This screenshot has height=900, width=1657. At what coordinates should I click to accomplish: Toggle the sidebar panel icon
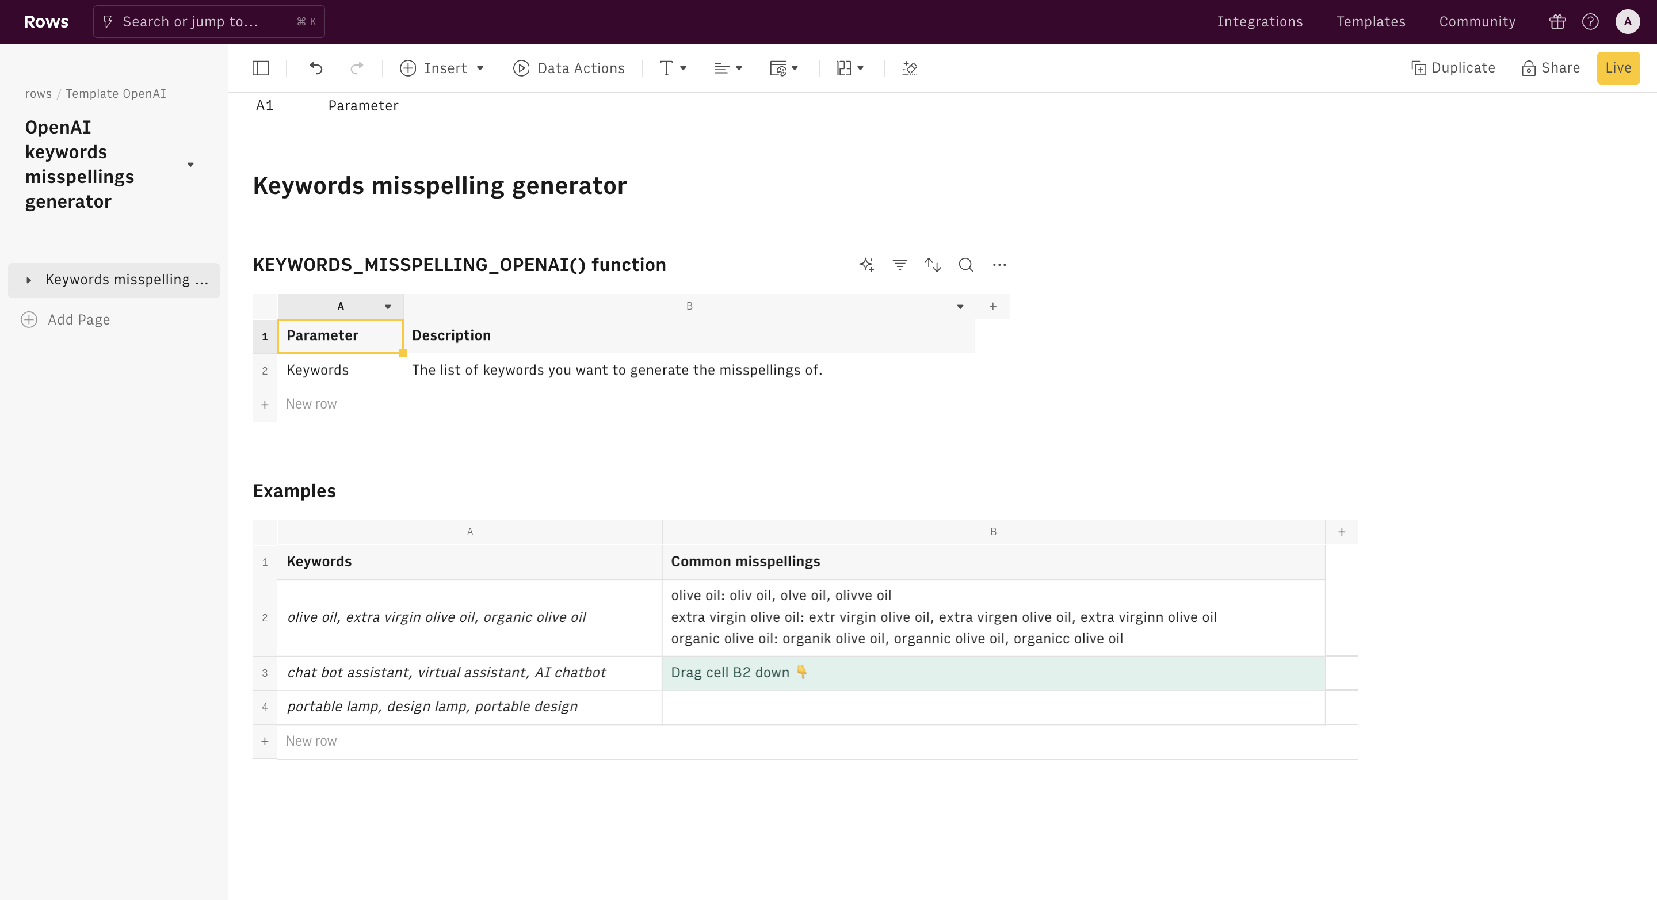261,68
